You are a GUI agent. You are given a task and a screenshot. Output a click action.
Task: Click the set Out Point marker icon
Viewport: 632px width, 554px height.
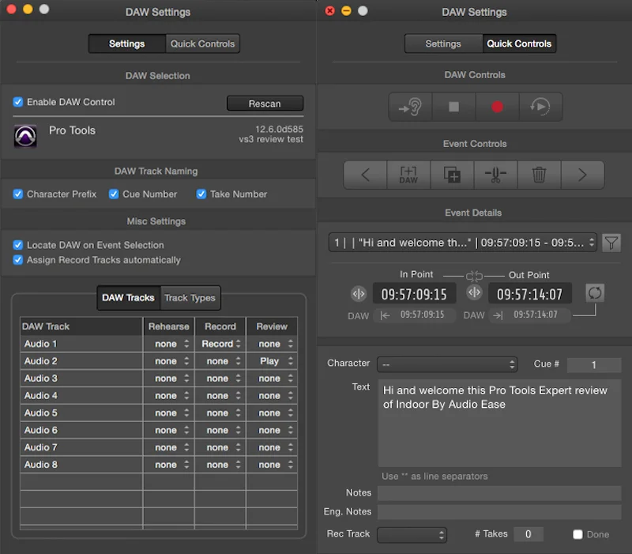click(x=475, y=292)
